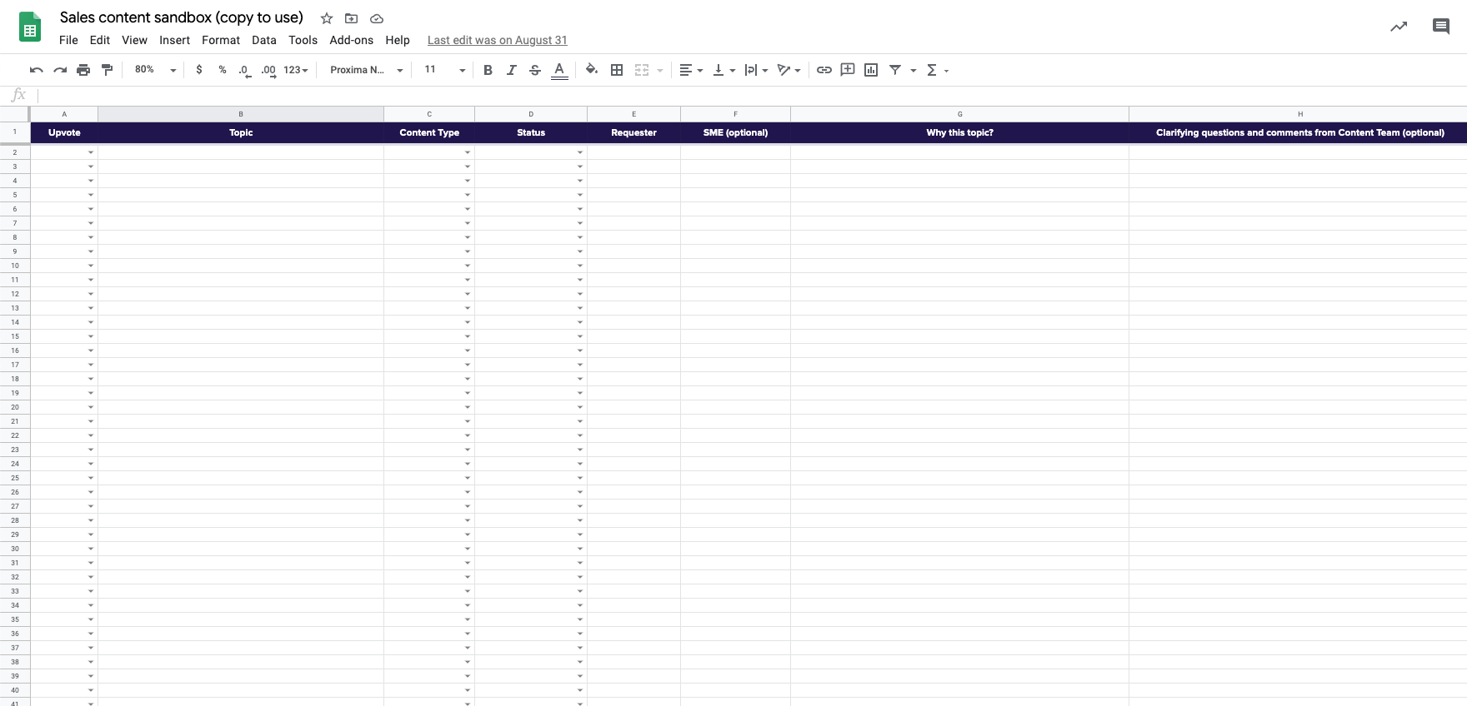1467x706 pixels.
Task: Open text rotation options
Action: pyautogui.click(x=789, y=70)
